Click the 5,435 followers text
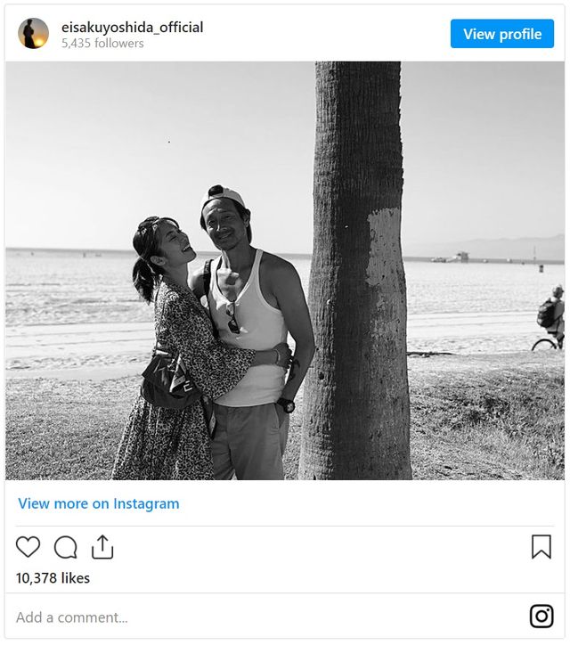 pos(102,43)
